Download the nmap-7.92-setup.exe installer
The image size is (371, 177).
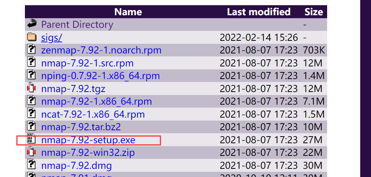pyautogui.click(x=88, y=140)
